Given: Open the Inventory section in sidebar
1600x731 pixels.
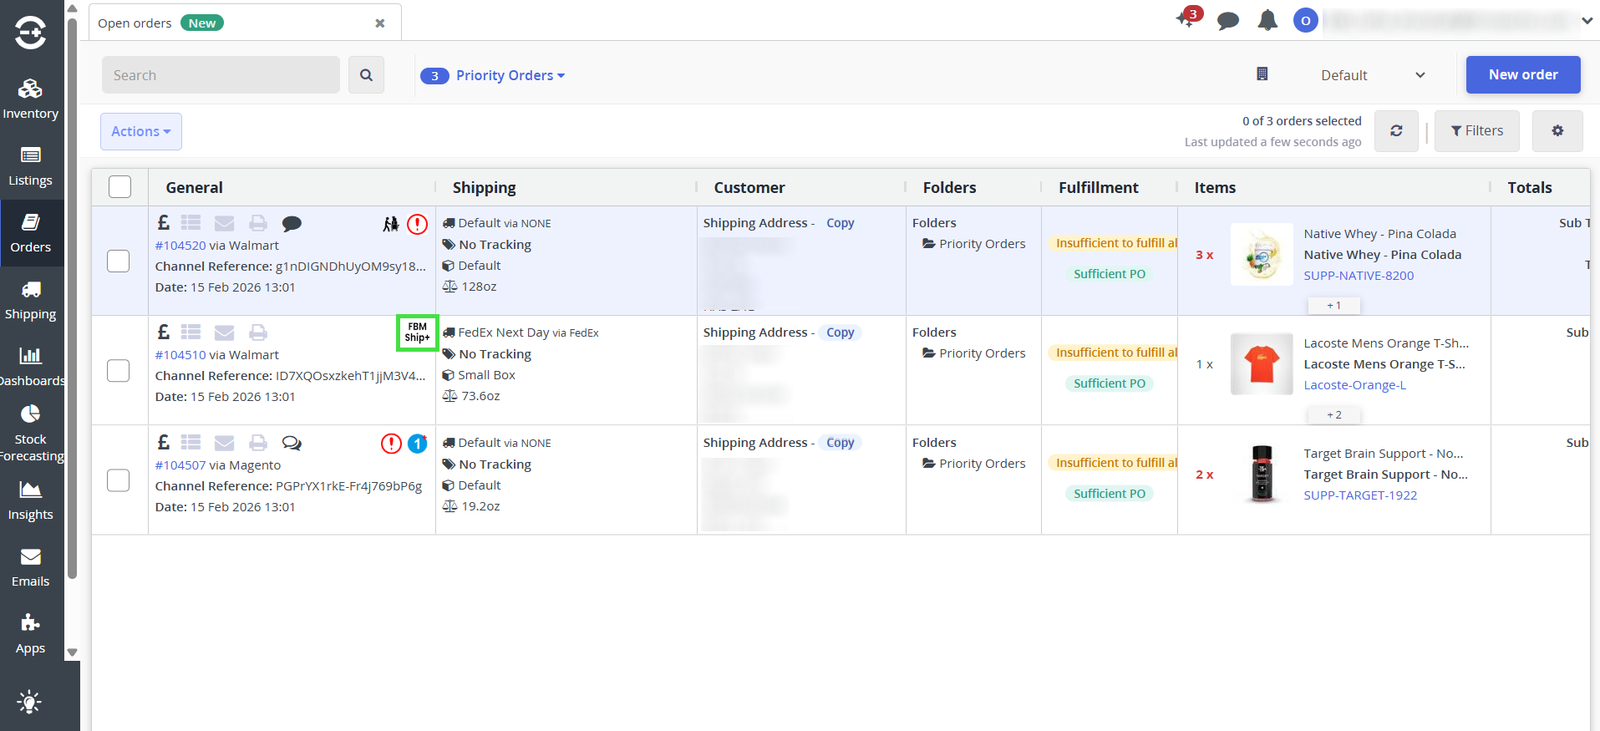Looking at the screenshot, I should [31, 99].
